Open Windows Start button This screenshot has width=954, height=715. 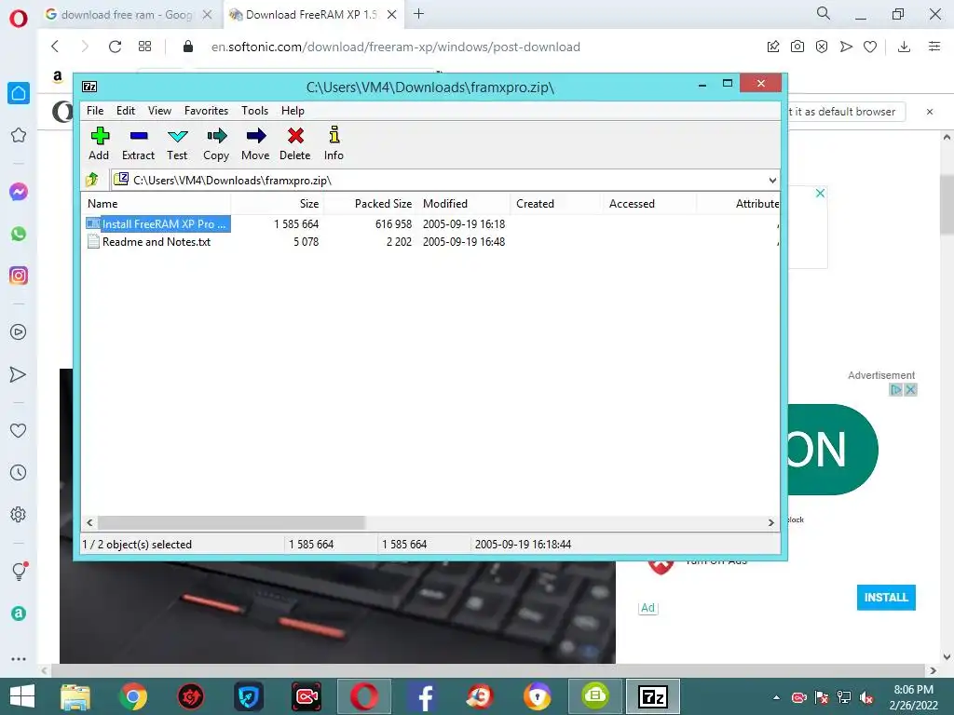(x=22, y=696)
